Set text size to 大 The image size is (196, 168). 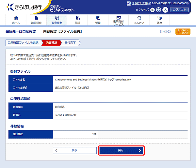[x=165, y=10]
